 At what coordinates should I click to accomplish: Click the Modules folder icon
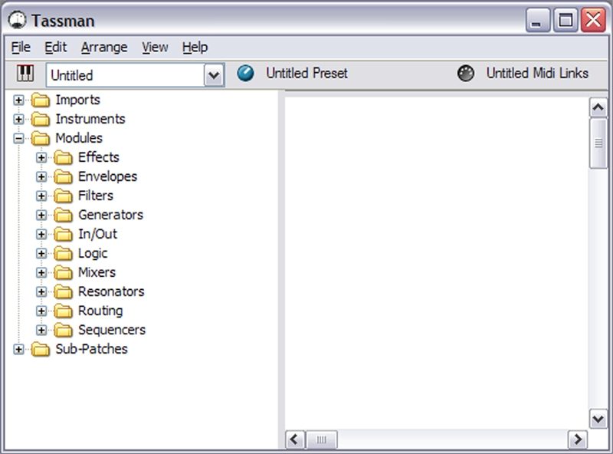[41, 139]
